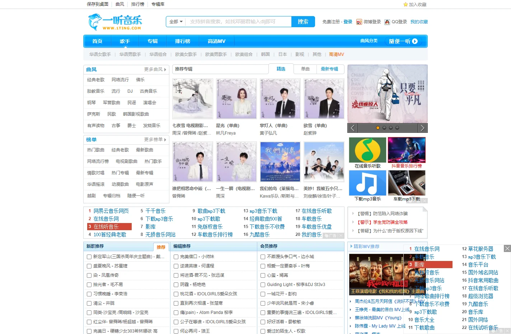The height and width of the screenshot is (334, 511).
Task: Tick checkbox for 染 - 凤凰传奇
Action: 89,275
